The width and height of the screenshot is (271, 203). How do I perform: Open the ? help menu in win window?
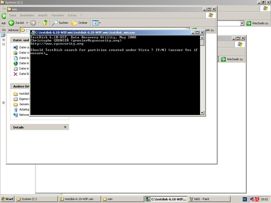81,15
